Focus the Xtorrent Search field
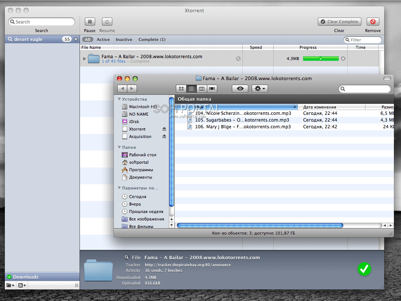Image resolution: width=401 pixels, height=301 pixels. pyautogui.click(x=42, y=22)
